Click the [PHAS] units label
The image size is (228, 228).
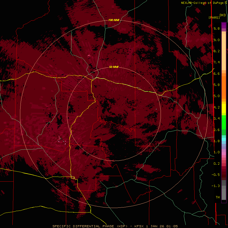pyautogui.click(x=214, y=18)
